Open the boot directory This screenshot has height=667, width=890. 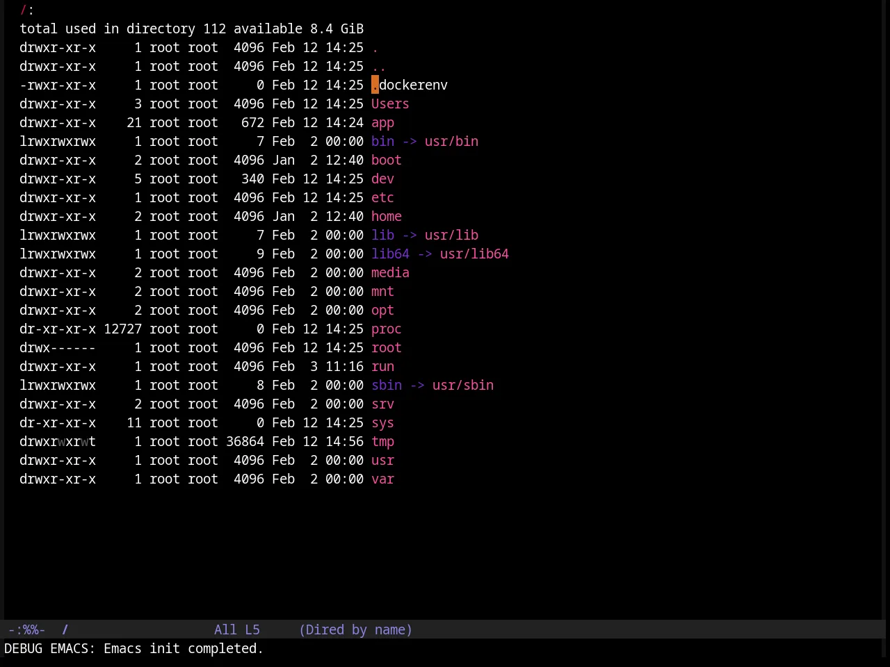(387, 160)
